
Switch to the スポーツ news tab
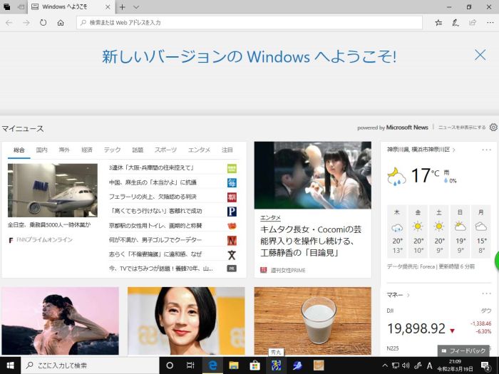tap(165, 150)
